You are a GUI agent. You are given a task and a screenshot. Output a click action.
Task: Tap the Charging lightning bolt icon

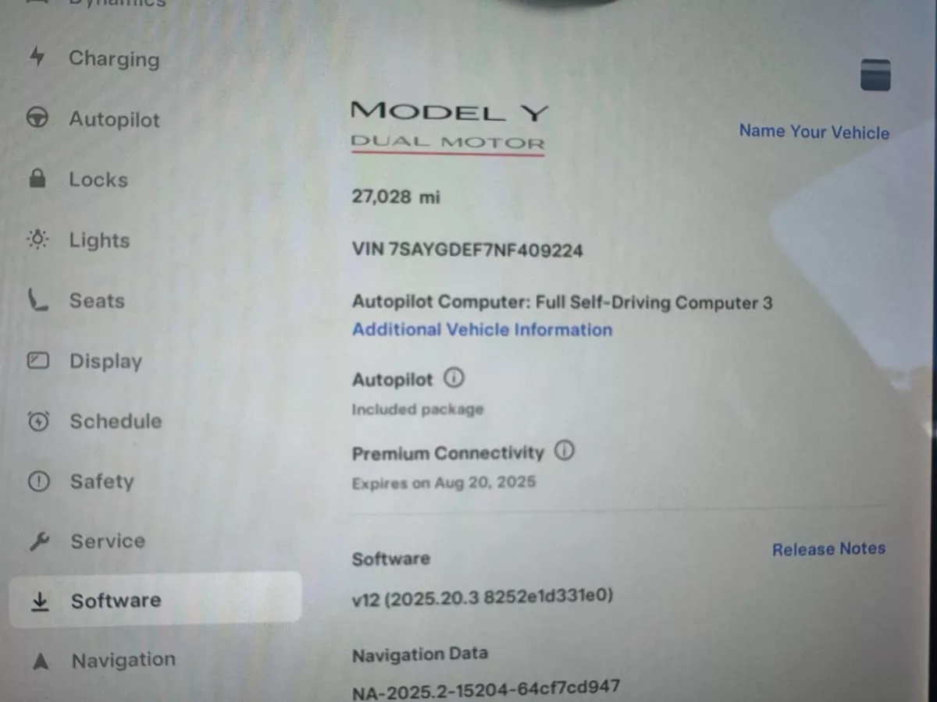(x=37, y=56)
